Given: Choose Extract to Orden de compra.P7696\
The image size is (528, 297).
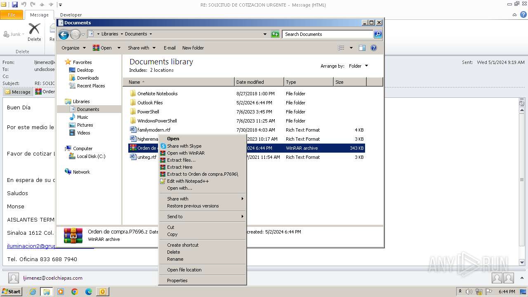Looking at the screenshot, I should click(x=203, y=174).
